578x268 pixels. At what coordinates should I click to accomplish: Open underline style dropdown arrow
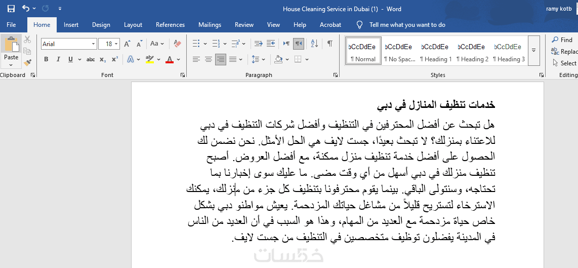pos(79,59)
